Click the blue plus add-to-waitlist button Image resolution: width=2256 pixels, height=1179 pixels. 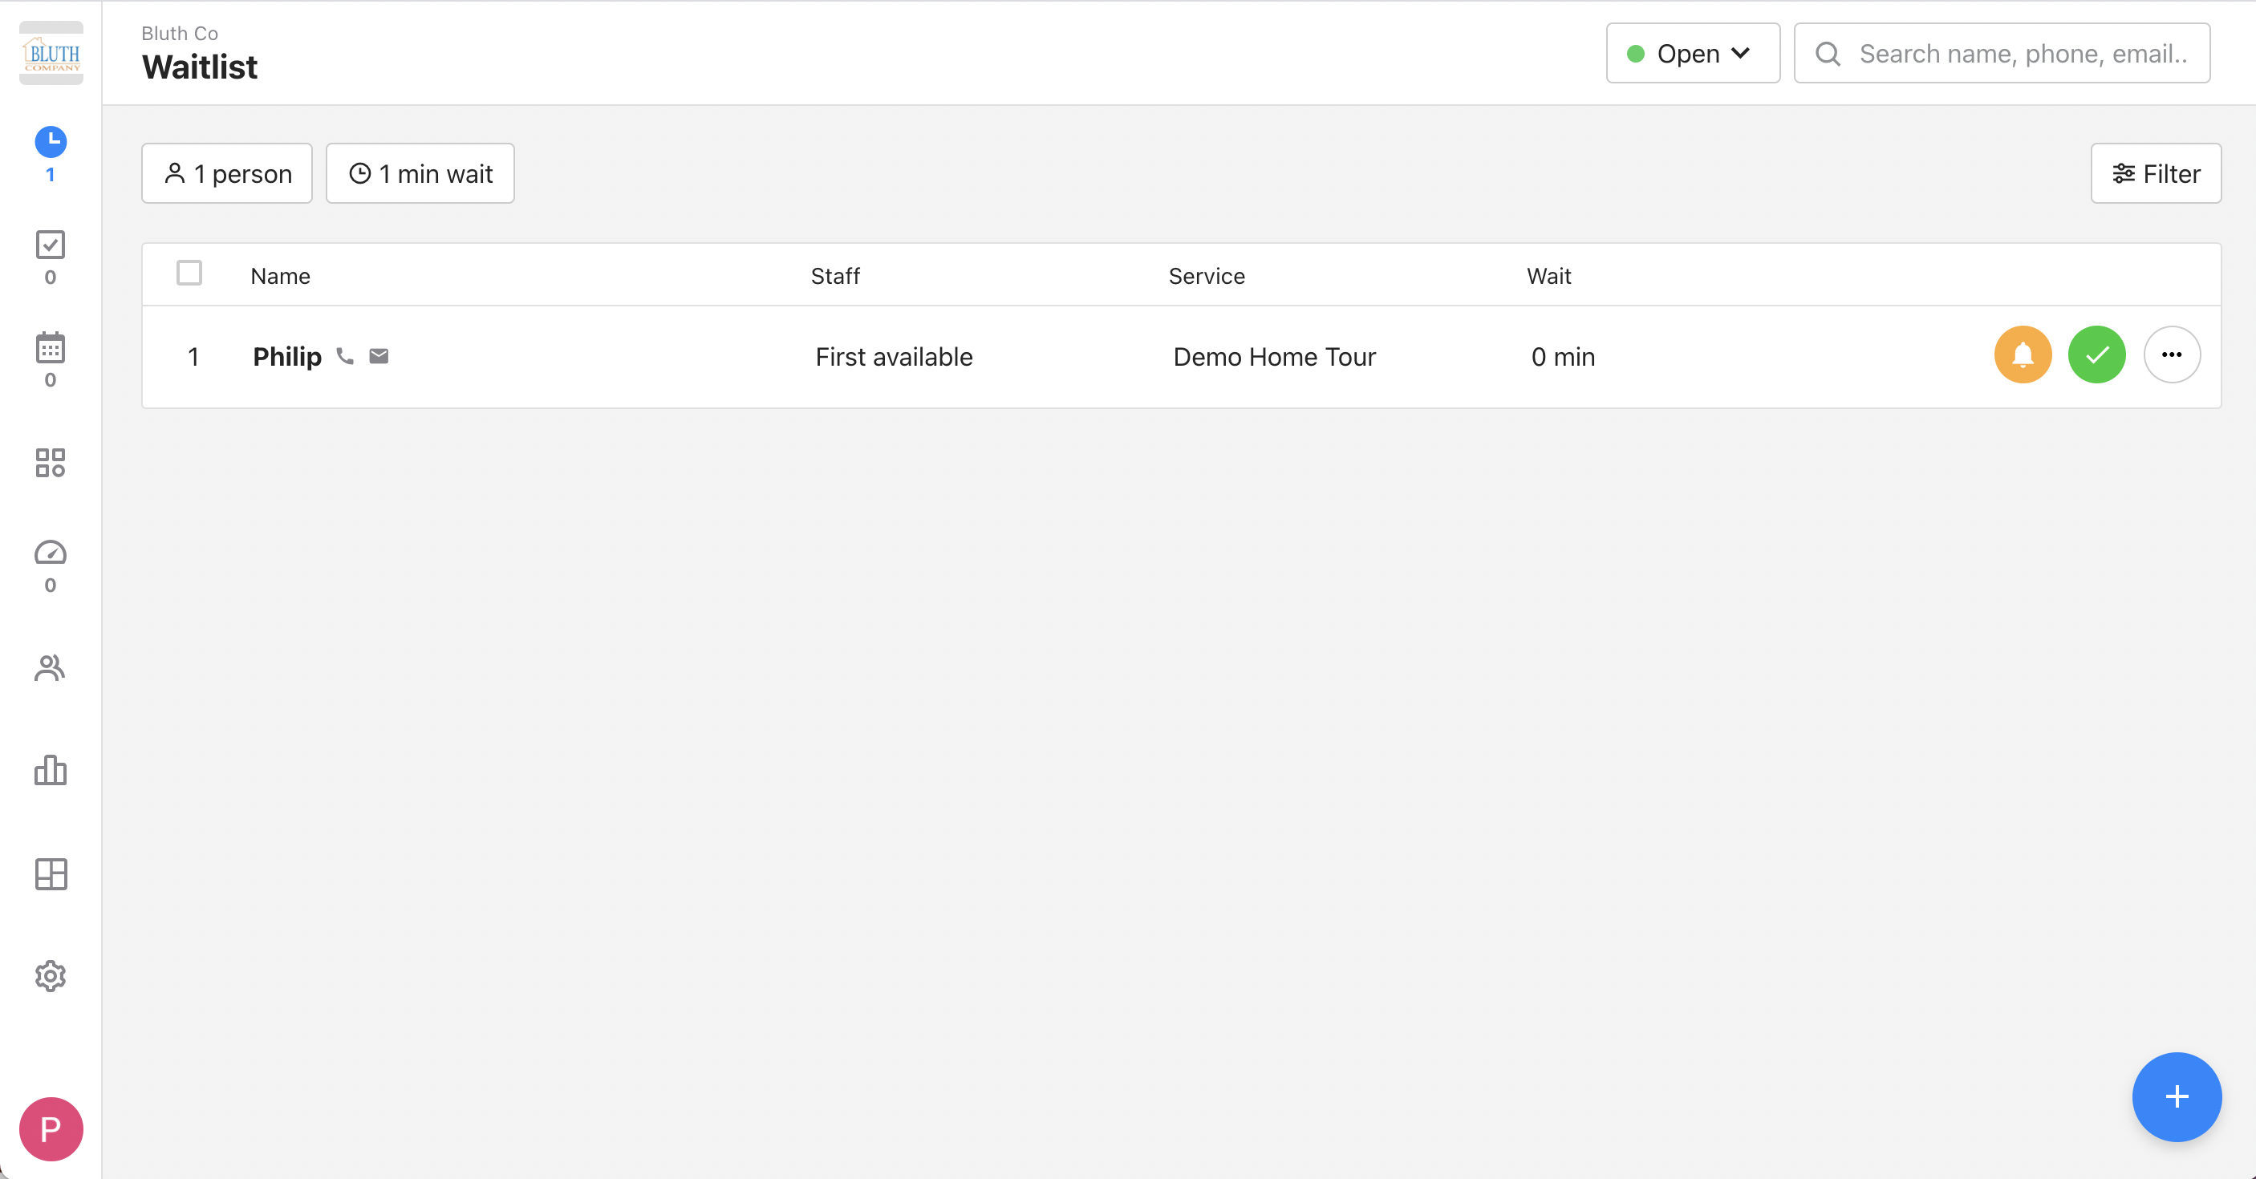(x=2177, y=1096)
